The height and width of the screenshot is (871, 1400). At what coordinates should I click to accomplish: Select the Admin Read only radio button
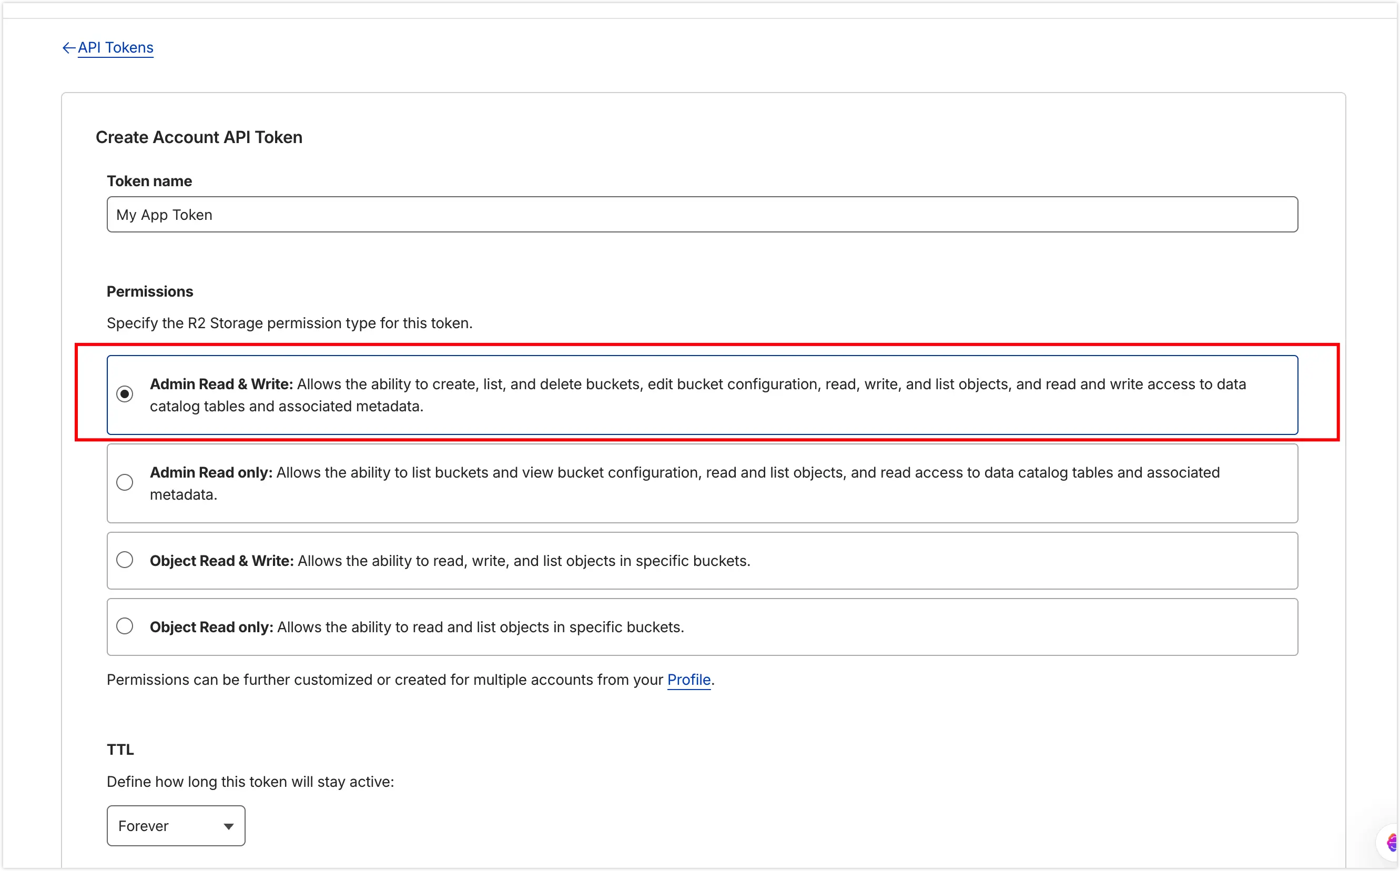125,482
